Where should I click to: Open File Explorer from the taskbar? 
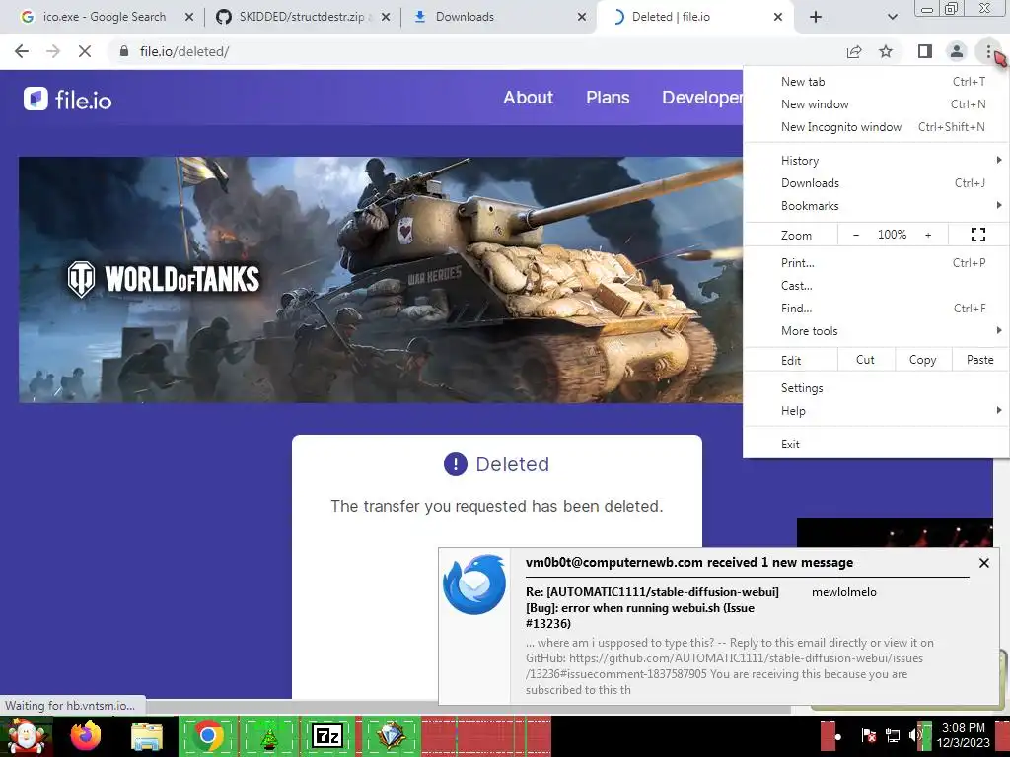[x=147, y=735]
